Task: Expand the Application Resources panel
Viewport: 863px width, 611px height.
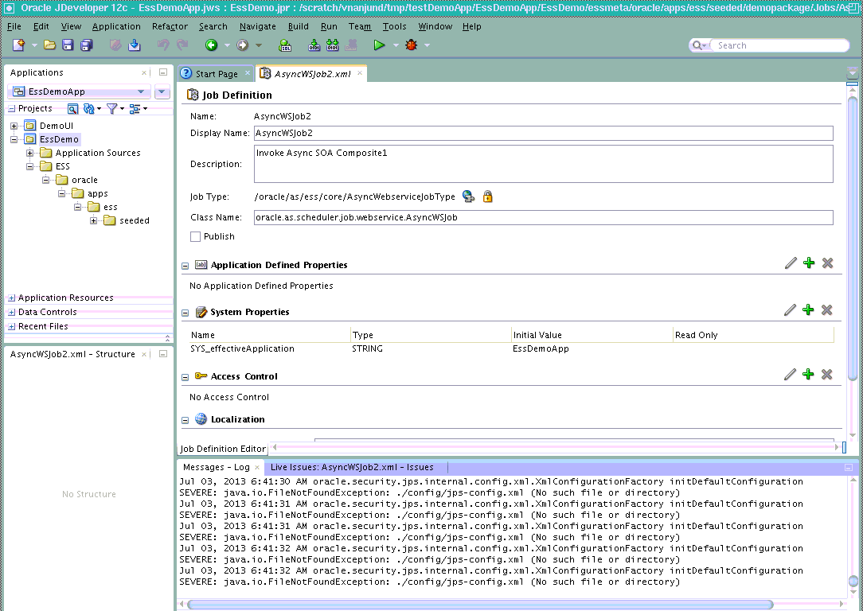Action: click(x=12, y=298)
